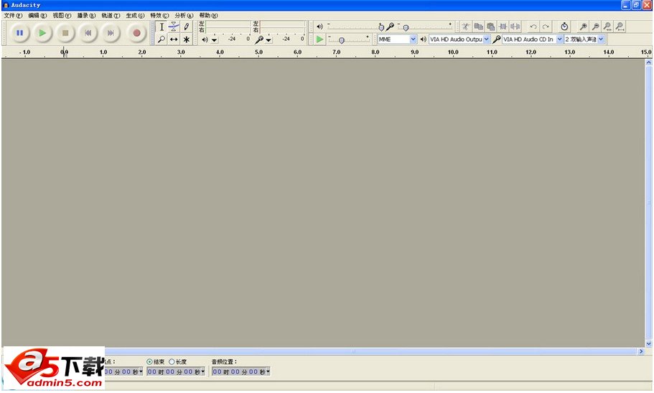Open the input meter microphone dropdown arrow

pyautogui.click(x=268, y=40)
